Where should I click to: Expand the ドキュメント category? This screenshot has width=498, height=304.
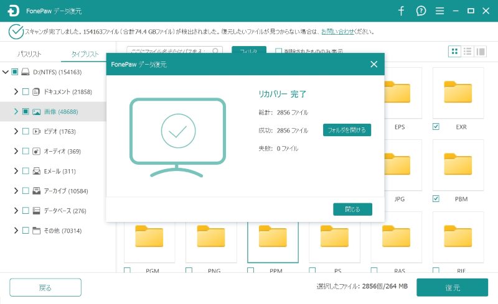click(x=16, y=92)
